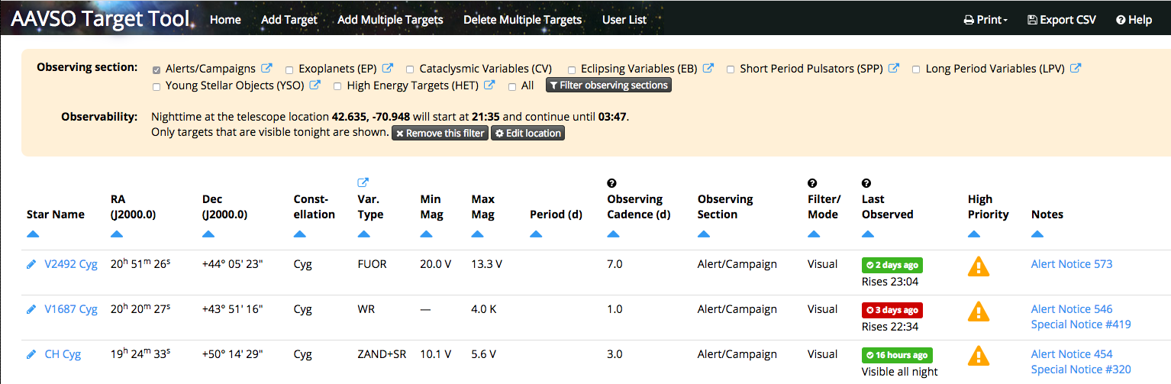
Task: Sort table by Star Name arrow
Action: pos(32,234)
